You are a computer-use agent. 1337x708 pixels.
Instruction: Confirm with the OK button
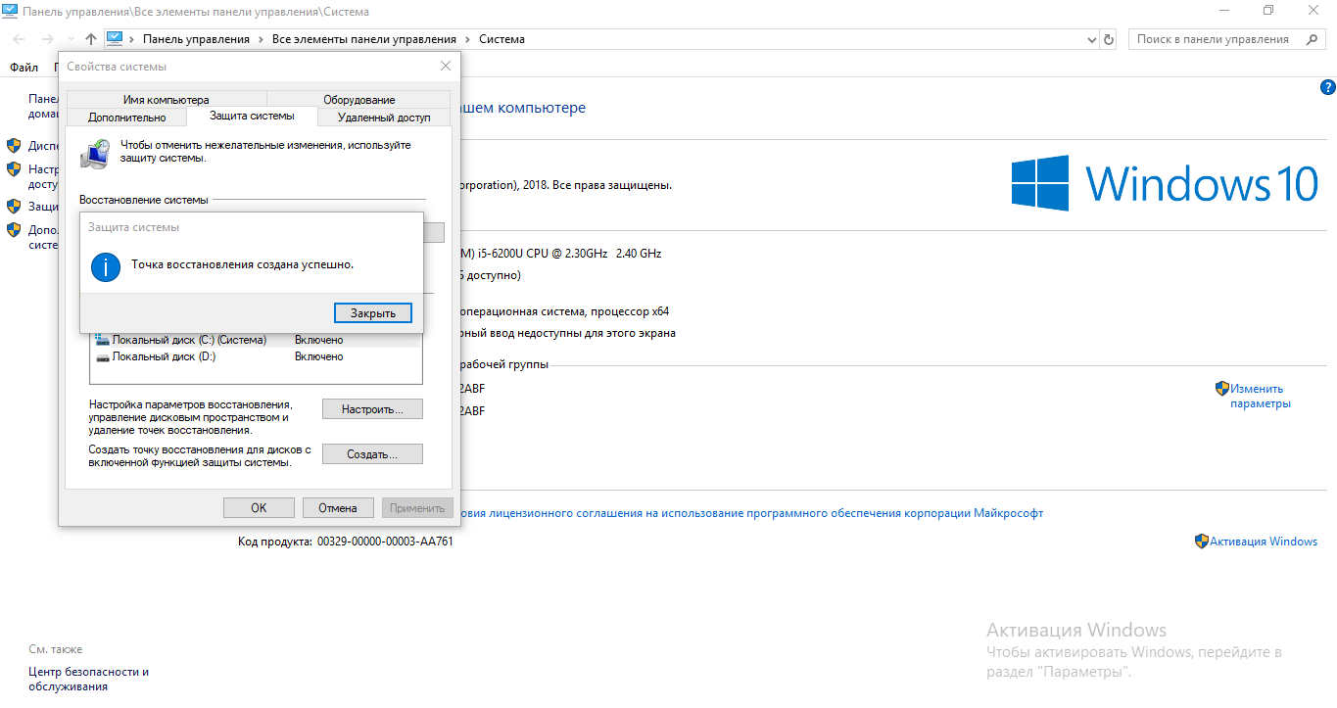coord(259,507)
